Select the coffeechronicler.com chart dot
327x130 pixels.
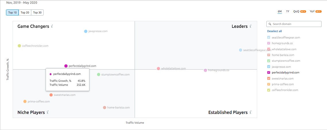click(19, 46)
